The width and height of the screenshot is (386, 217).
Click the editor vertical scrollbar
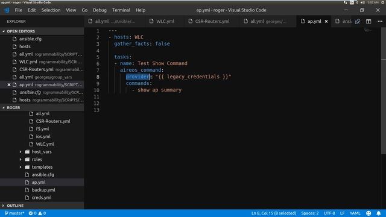click(x=384, y=90)
